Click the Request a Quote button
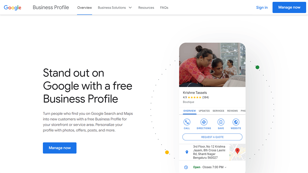 pyautogui.click(x=212, y=137)
